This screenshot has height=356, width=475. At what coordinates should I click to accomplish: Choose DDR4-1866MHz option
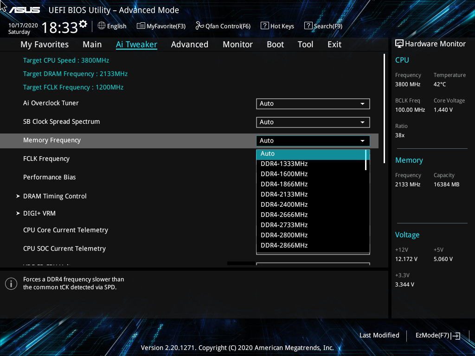tap(311, 184)
